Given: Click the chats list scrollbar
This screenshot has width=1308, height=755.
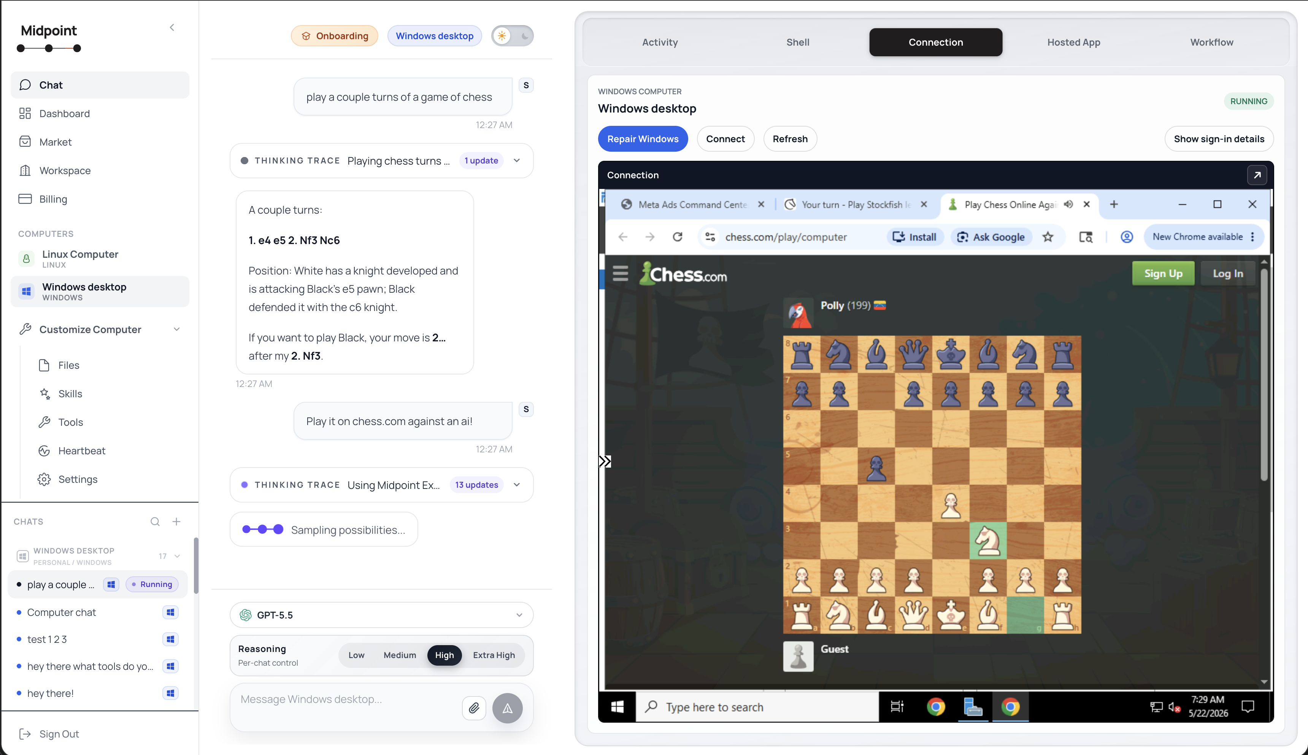Looking at the screenshot, I should [195, 565].
